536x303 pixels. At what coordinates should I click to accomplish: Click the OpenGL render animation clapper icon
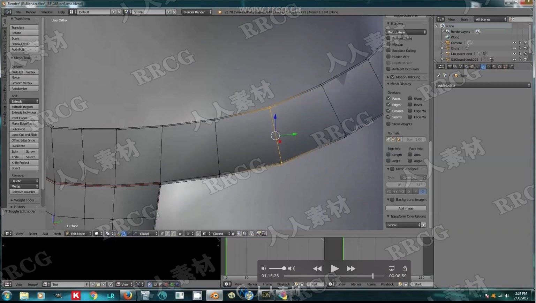[x=264, y=234]
